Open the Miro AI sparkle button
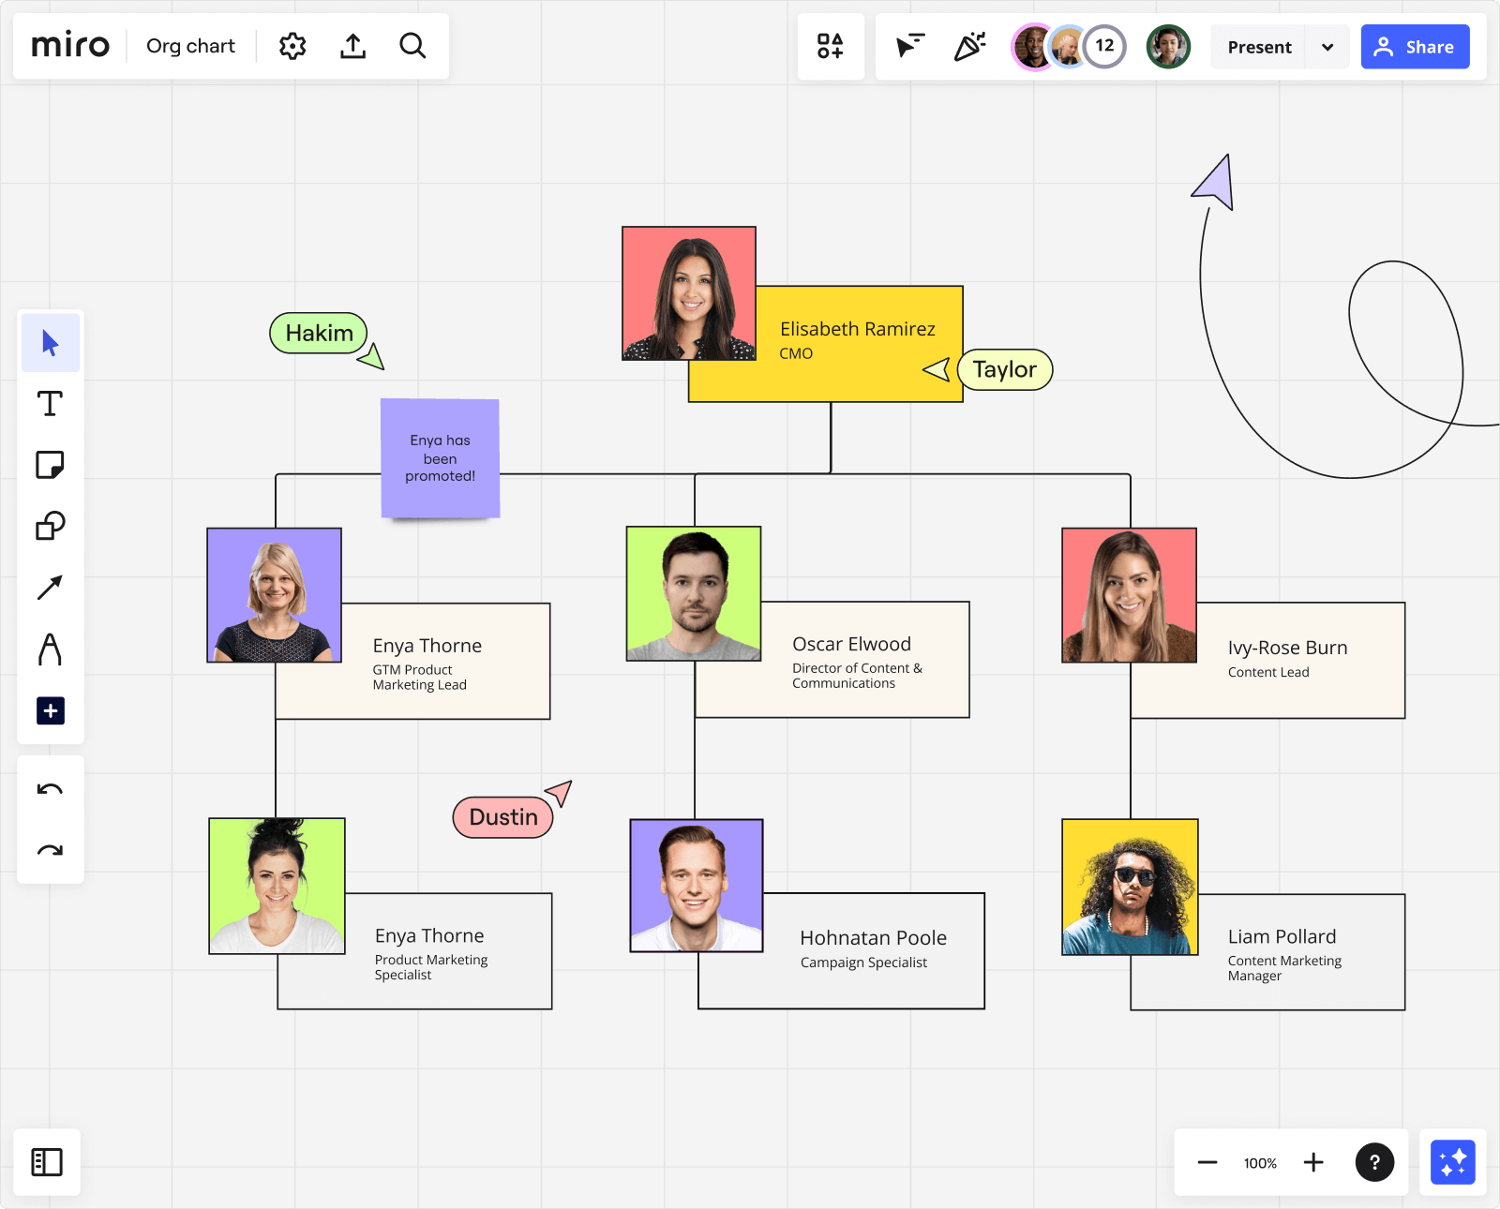Screen dimensions: 1500x1209 point(1453,1162)
